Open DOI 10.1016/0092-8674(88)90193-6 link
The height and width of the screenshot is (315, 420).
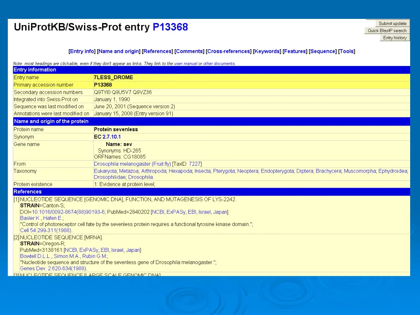tap(68, 212)
